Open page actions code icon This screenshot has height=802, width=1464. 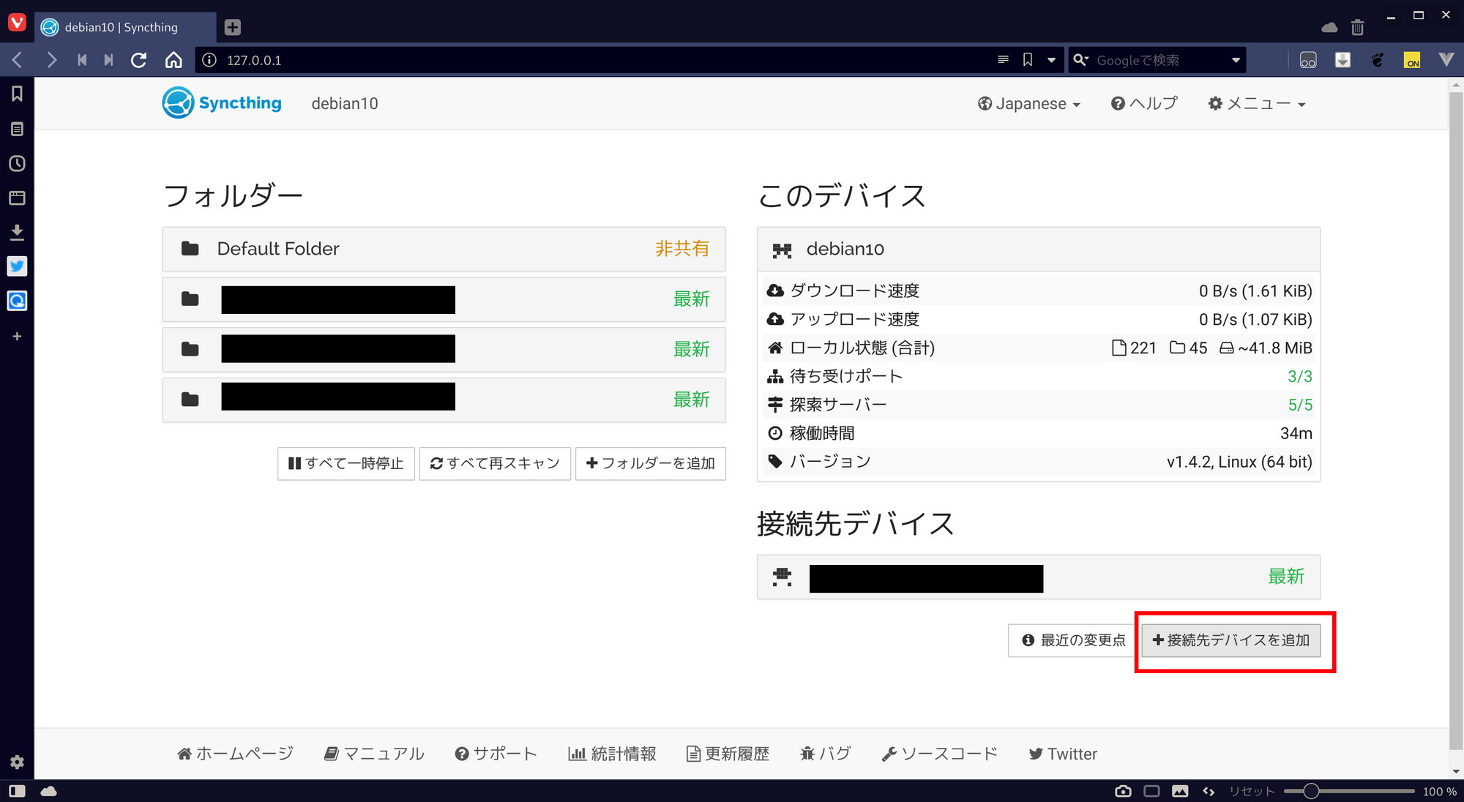(x=1209, y=791)
